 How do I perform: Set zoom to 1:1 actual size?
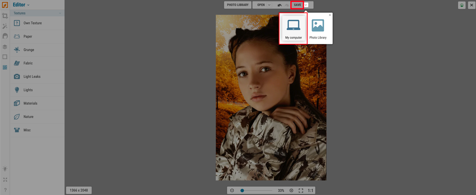click(311, 191)
